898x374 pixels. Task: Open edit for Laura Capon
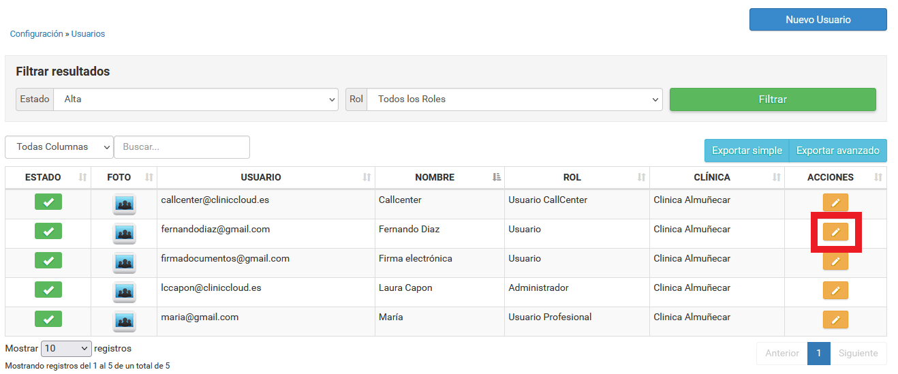tap(835, 290)
